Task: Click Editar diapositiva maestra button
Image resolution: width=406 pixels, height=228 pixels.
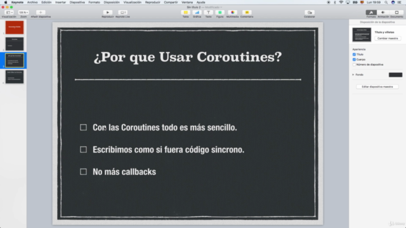Action: click(x=377, y=87)
